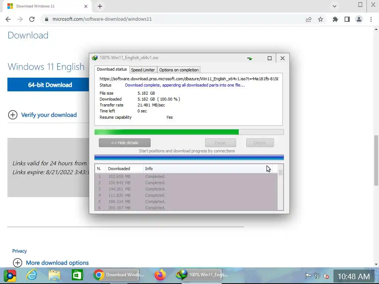
Task: Open File Explorer from taskbar
Action: (54, 275)
